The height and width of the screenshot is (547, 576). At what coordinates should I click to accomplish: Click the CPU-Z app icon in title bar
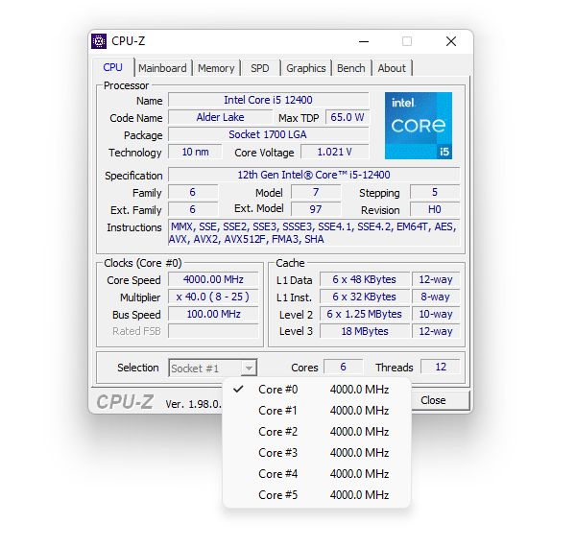point(99,41)
